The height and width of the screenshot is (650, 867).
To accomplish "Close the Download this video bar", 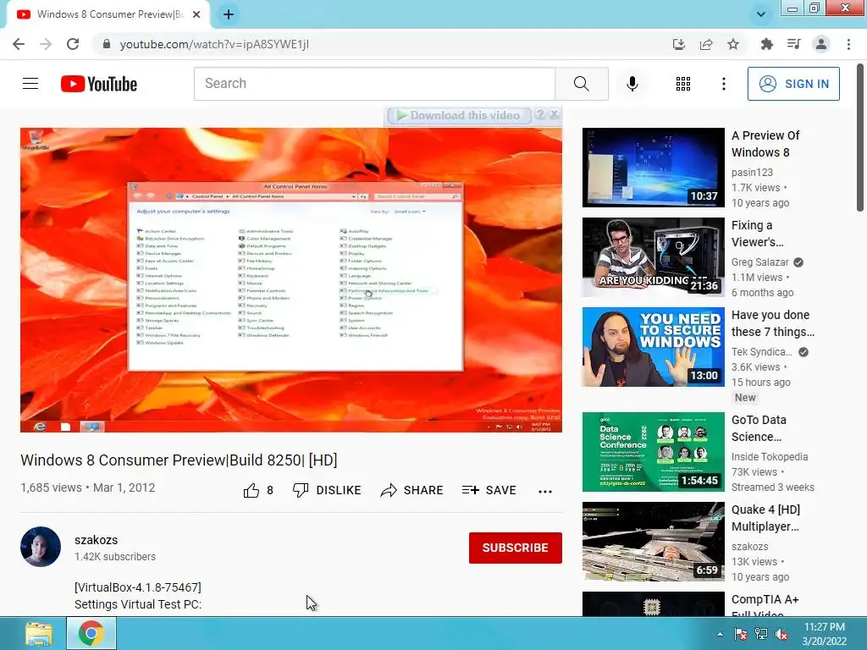I will coord(554,114).
